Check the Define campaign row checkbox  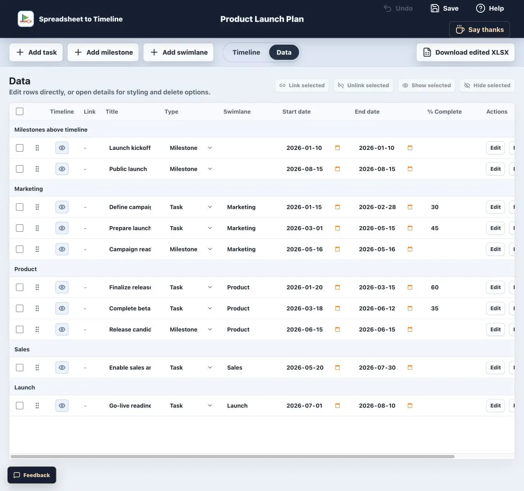[20, 207]
